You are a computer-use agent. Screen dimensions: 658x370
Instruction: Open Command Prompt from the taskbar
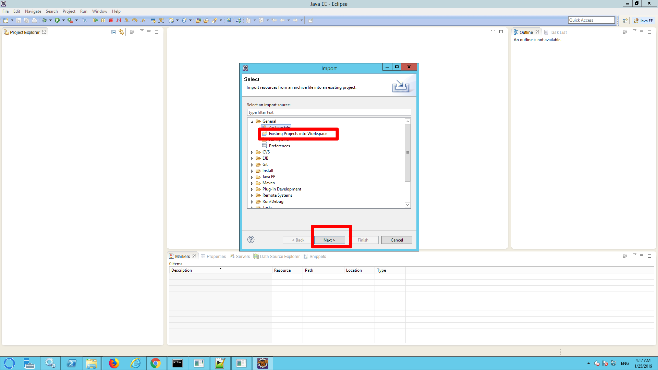click(177, 363)
